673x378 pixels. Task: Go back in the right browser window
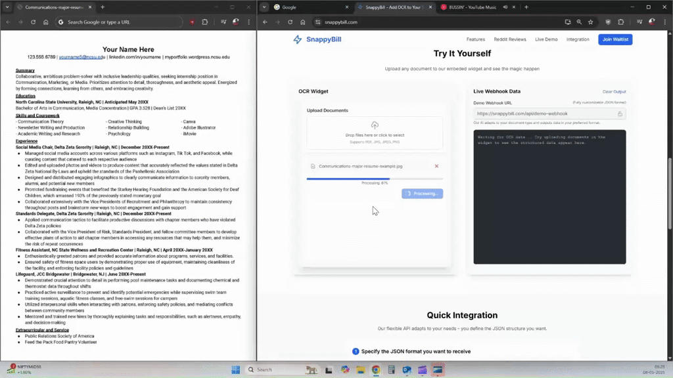coord(265,22)
